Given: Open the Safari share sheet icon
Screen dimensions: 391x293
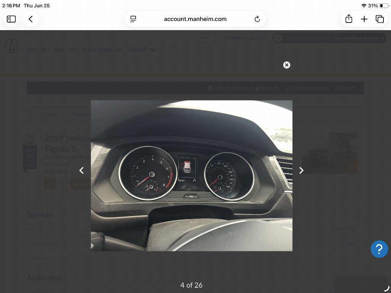Looking at the screenshot, I should point(349,19).
